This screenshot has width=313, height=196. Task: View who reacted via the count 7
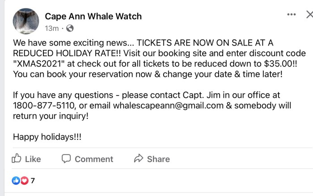coord(32,180)
